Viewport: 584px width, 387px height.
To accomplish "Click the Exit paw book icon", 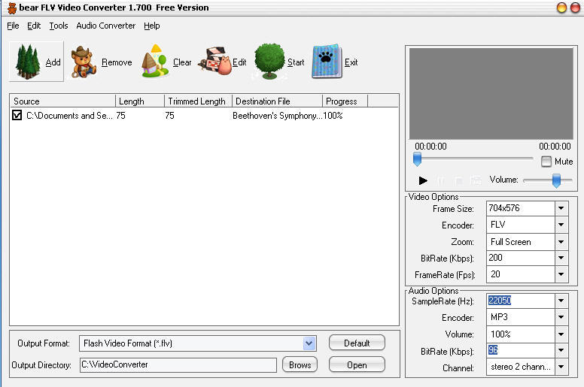I will [x=327, y=62].
